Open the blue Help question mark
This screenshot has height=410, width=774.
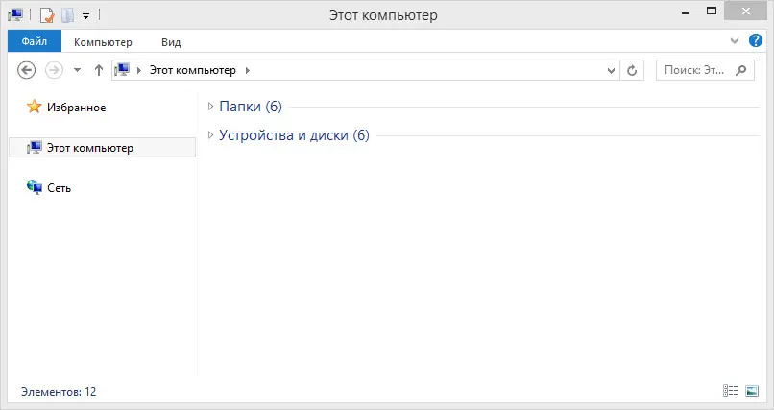[x=755, y=40]
